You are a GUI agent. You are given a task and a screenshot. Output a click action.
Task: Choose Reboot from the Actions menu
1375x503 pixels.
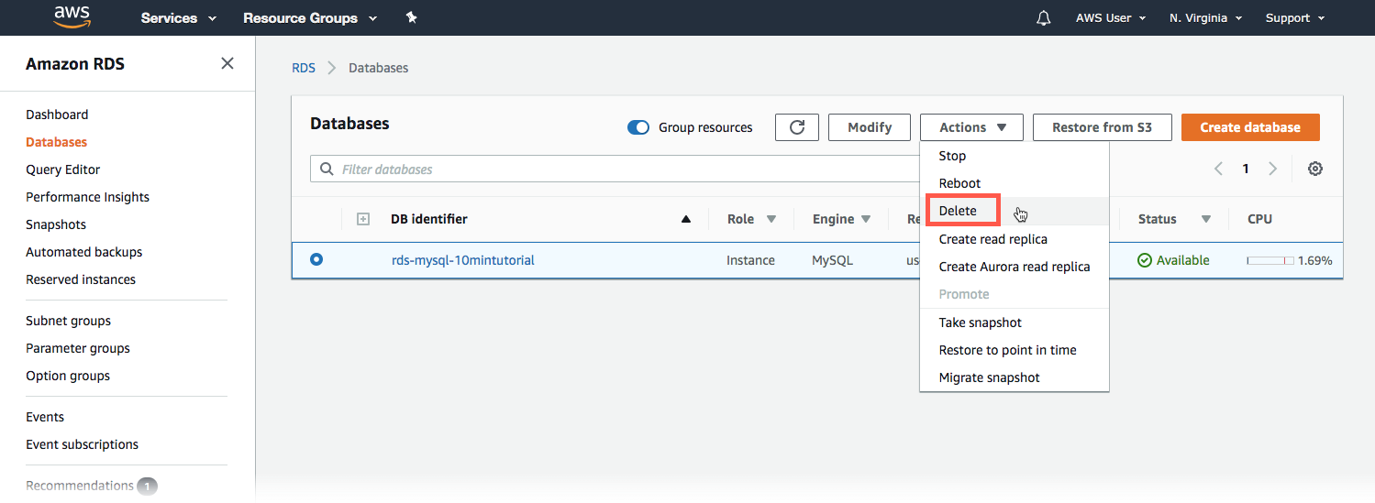[1015, 183]
